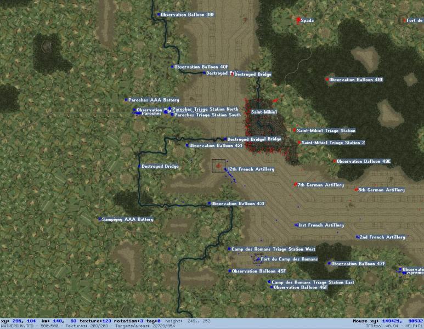Select the Sampigny AAA Battery label
Image resolution: width=424 pixels, height=329 pixels.
(x=128, y=219)
